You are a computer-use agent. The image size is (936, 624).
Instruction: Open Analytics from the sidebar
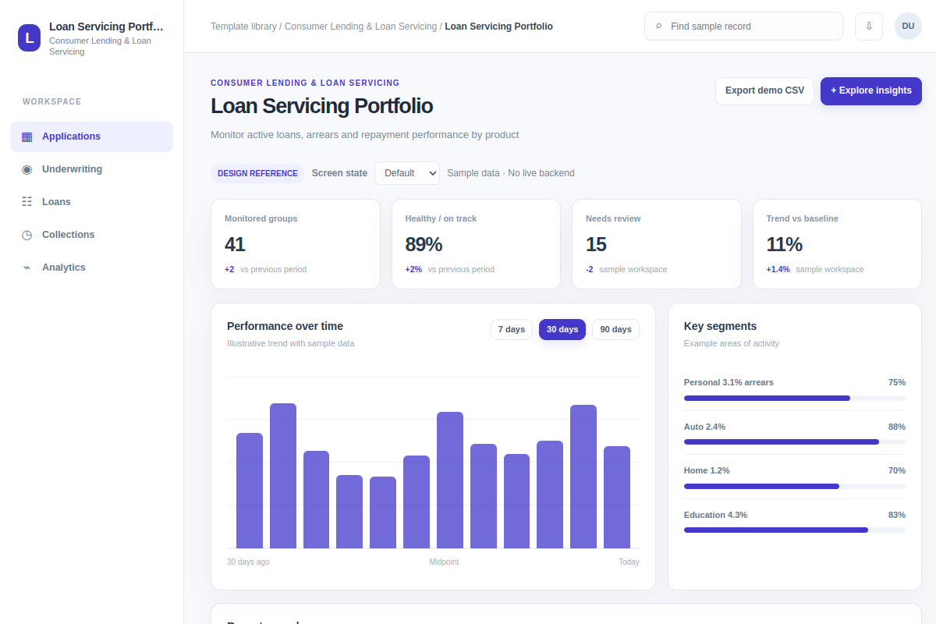(91, 268)
